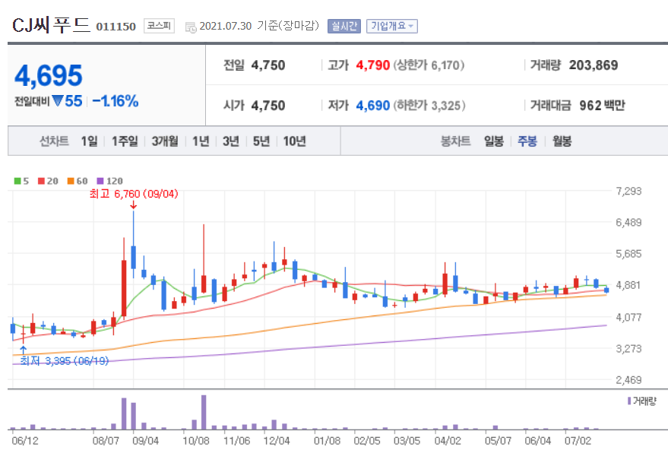Viewport: 668px width, 450px height.
Task: Switch to 일봉 candlestick chart
Action: [494, 141]
